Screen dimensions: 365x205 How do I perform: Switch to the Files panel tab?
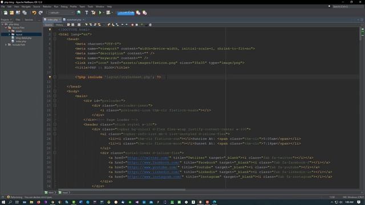(18, 20)
